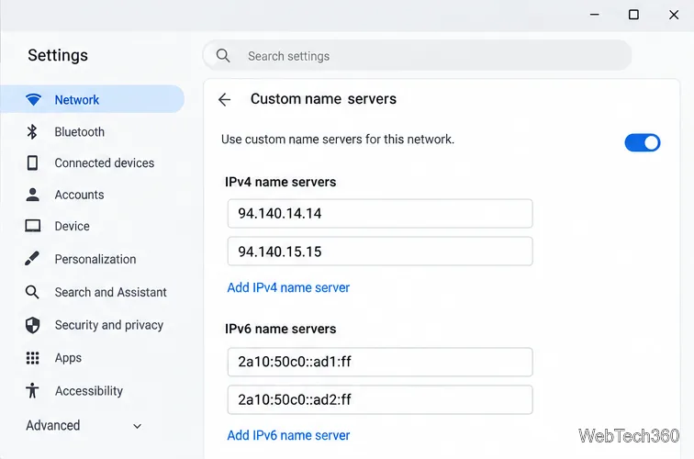Click the Settings title text
The height and width of the screenshot is (459, 694).
pyautogui.click(x=58, y=55)
